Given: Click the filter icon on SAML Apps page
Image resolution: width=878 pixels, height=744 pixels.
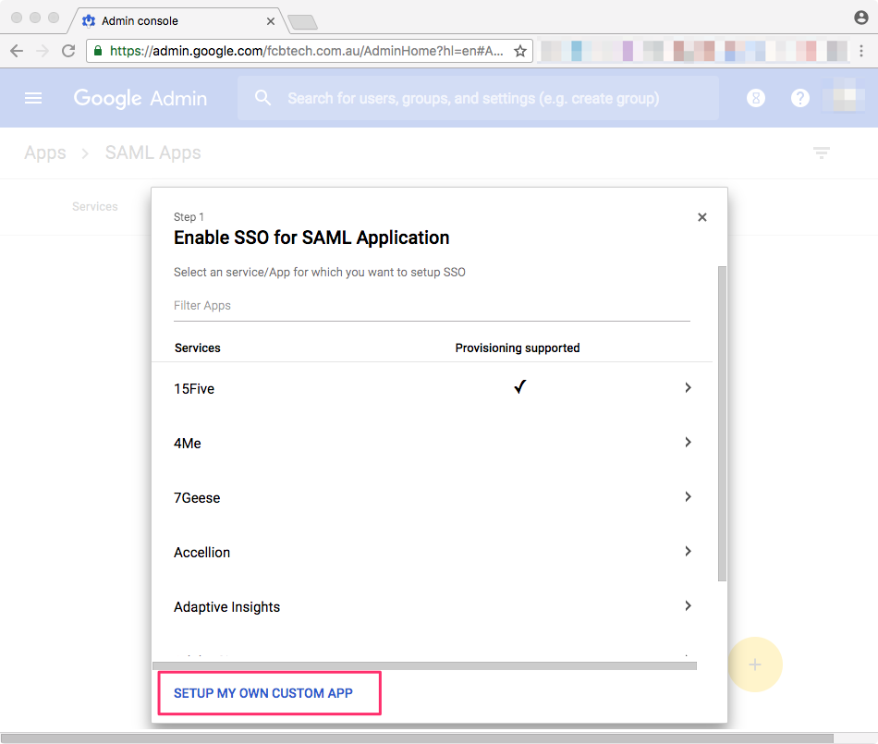Looking at the screenshot, I should (822, 152).
